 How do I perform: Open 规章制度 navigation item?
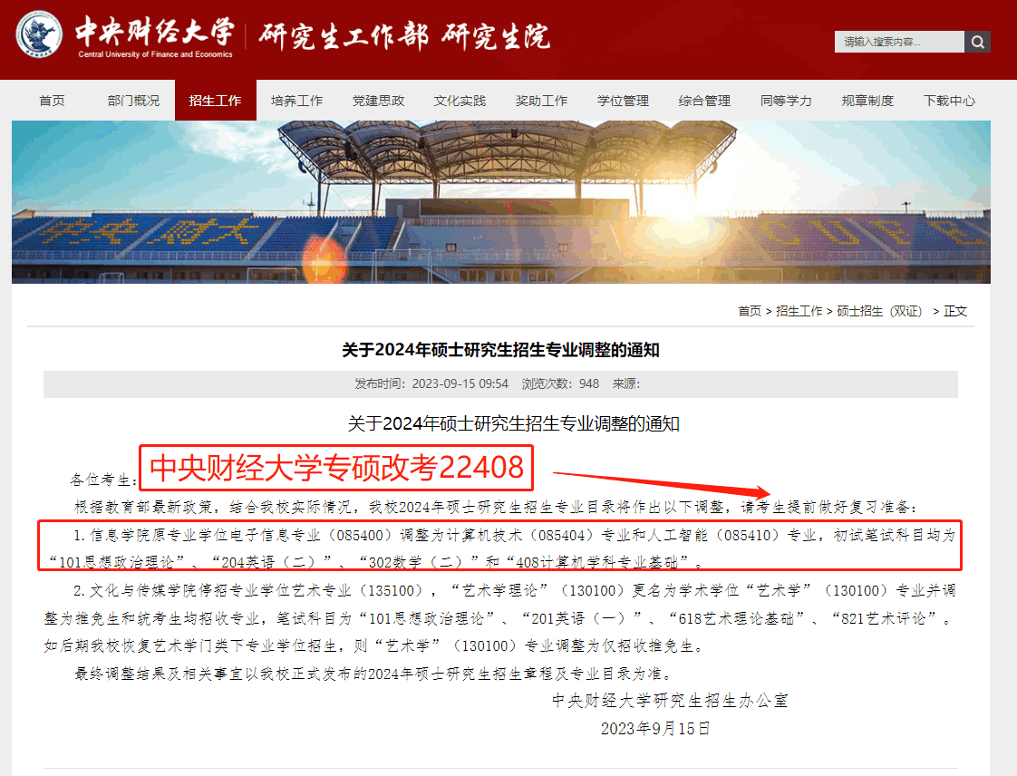(867, 101)
